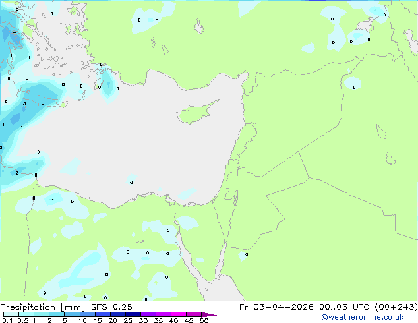Open the weatheronline.co.uk credit link
This screenshot has height=323, width=418.
[363, 317]
